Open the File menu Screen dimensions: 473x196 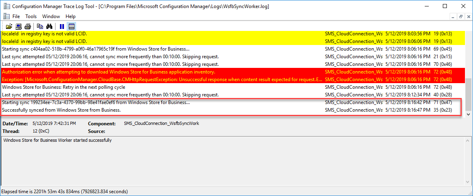[16, 16]
